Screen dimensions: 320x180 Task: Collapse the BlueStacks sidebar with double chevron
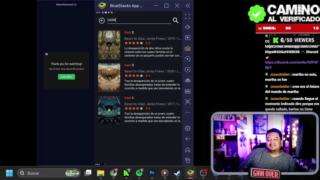coord(188,6)
